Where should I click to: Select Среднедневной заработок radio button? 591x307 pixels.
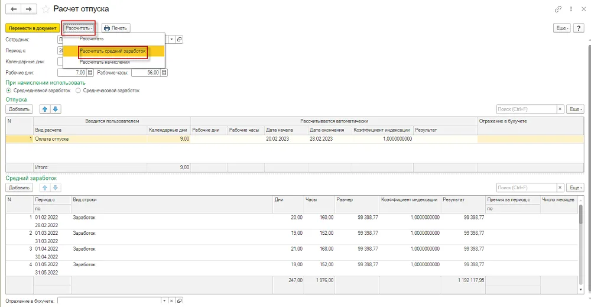coord(9,91)
